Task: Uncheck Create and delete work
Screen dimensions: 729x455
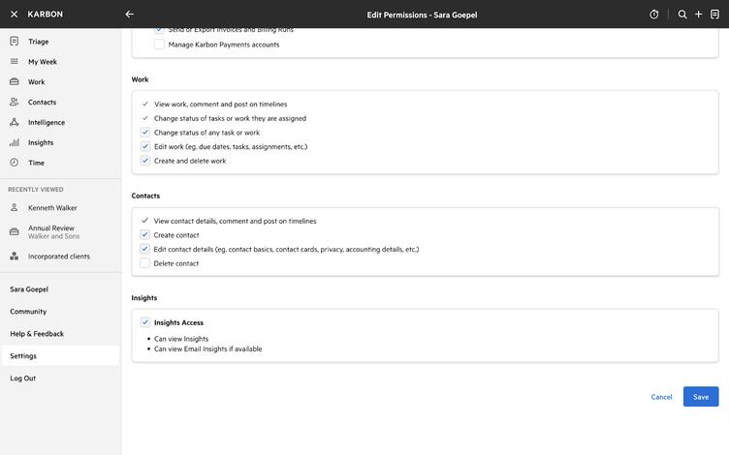Action: coord(145,161)
